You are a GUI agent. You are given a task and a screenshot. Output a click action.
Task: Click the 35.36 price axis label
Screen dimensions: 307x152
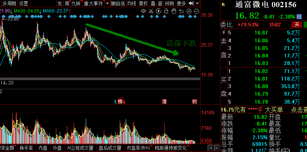207,15
